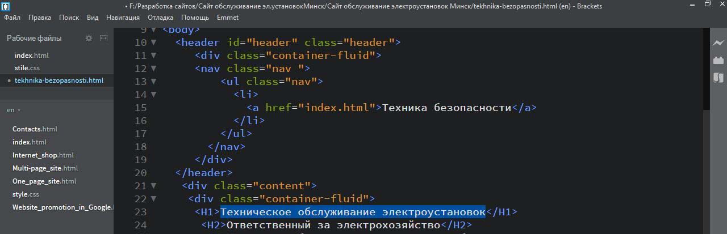
Task: Open the Отладка menu
Action: point(160,18)
